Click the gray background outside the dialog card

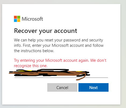tap(123, 53)
